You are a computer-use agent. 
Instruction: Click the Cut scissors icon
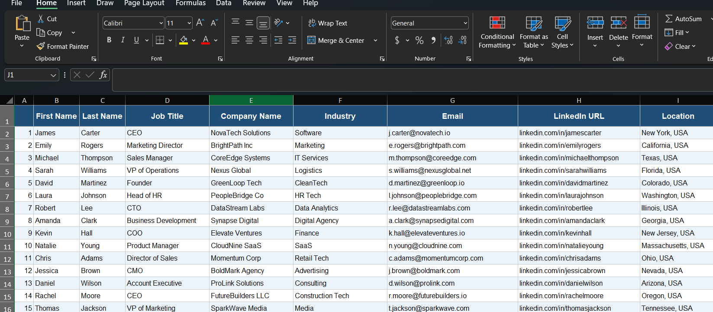[41, 19]
